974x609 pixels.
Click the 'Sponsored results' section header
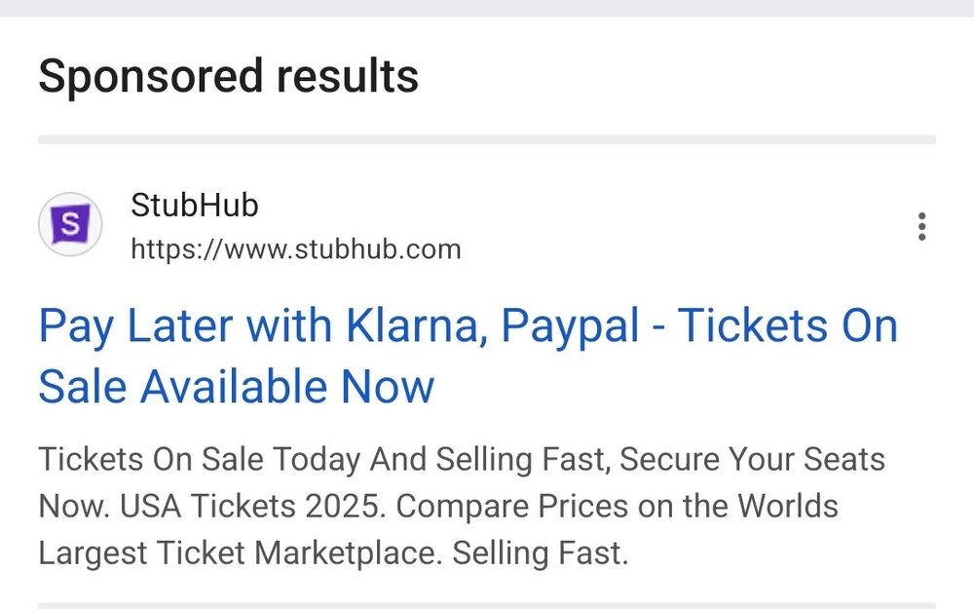[229, 76]
